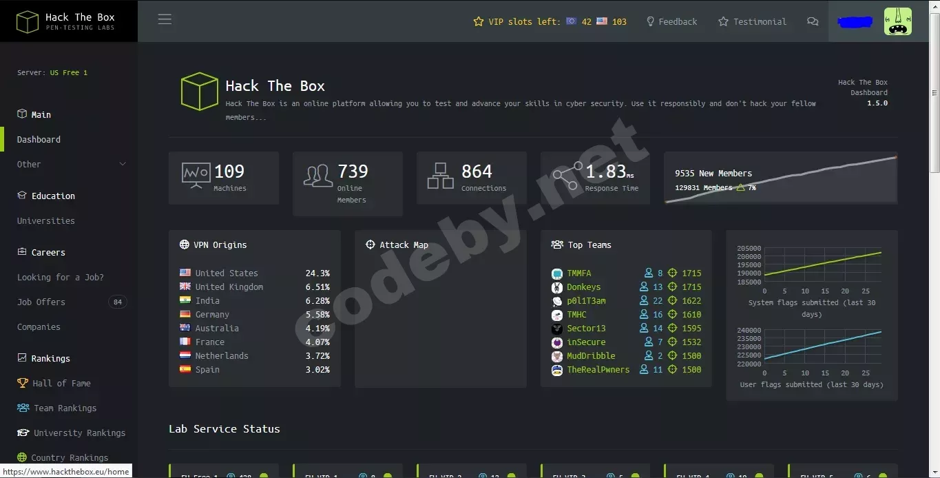Click the New Members growth chart
The height and width of the screenshot is (478, 940).
pos(780,178)
